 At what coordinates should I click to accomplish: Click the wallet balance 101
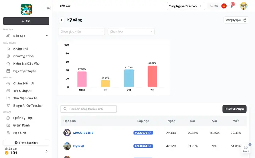tap(14, 153)
